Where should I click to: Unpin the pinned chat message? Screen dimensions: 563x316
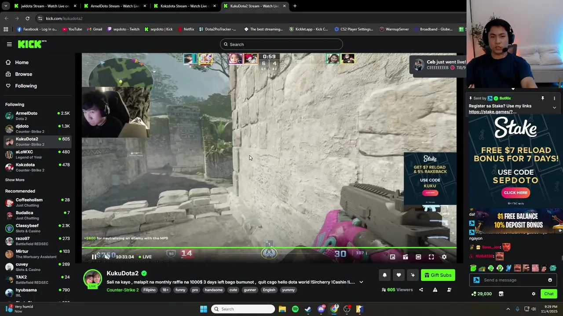click(543, 98)
